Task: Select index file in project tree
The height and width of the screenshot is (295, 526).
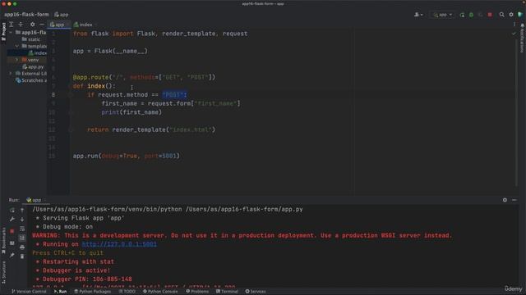Action: (37, 52)
